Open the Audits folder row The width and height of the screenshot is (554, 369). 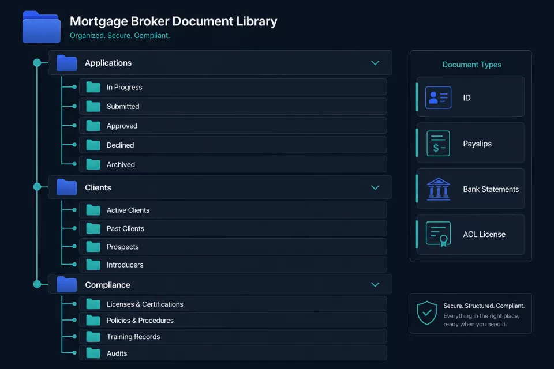pos(233,353)
